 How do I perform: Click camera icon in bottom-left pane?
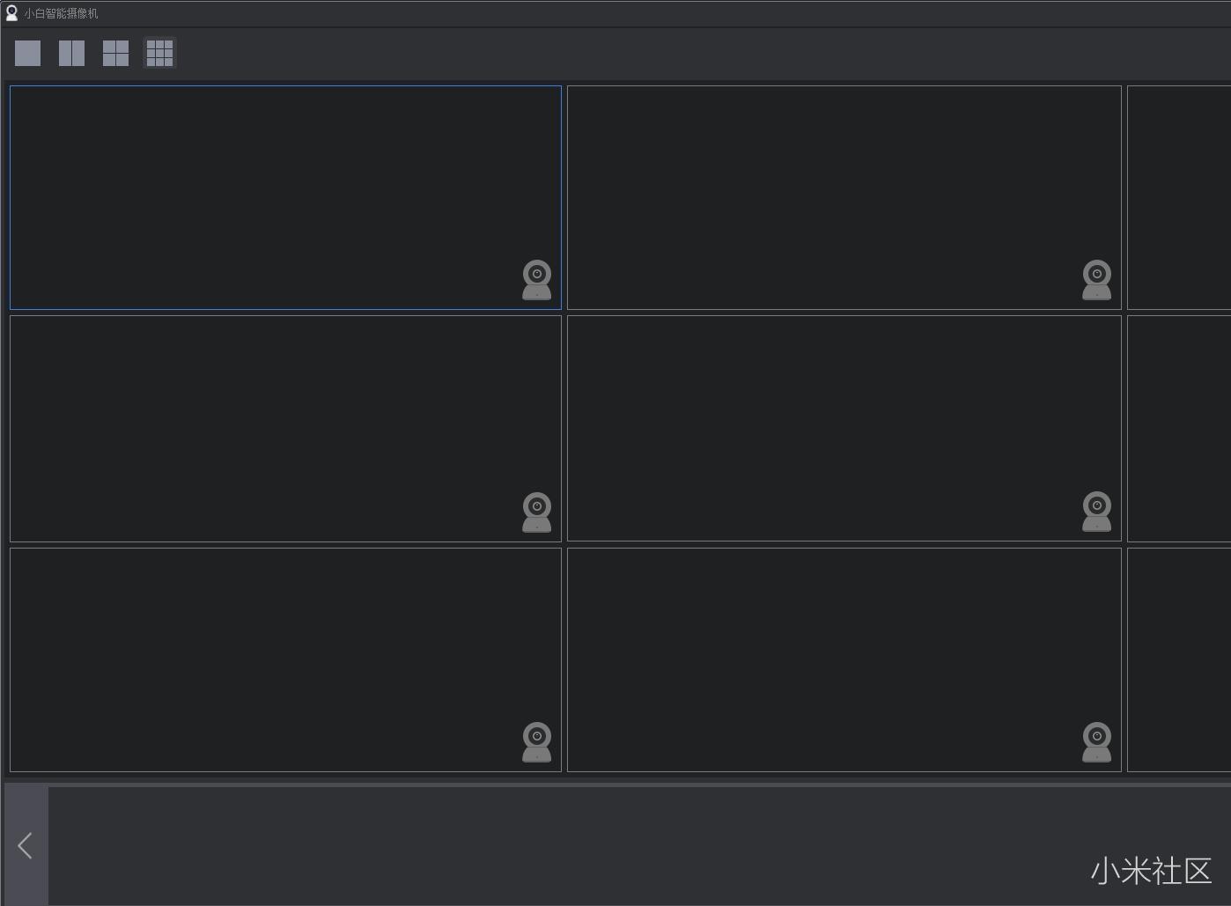pyautogui.click(x=537, y=742)
